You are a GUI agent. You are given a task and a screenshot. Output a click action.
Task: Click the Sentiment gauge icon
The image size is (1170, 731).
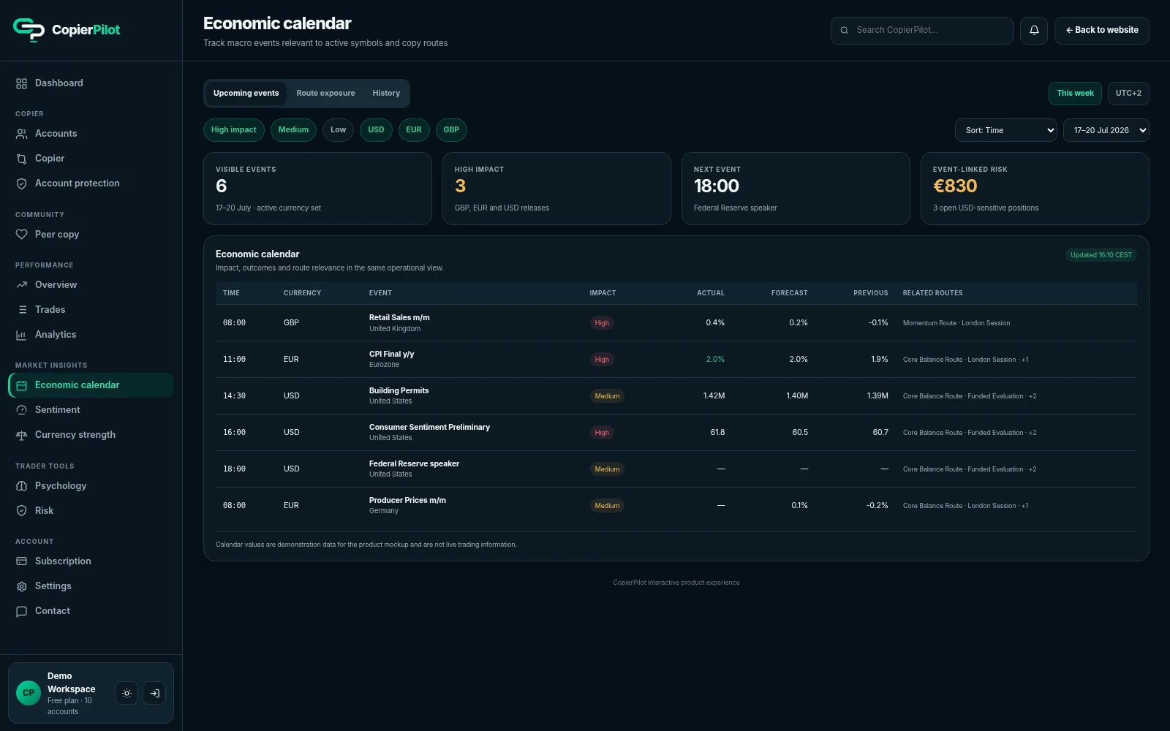[21, 410]
